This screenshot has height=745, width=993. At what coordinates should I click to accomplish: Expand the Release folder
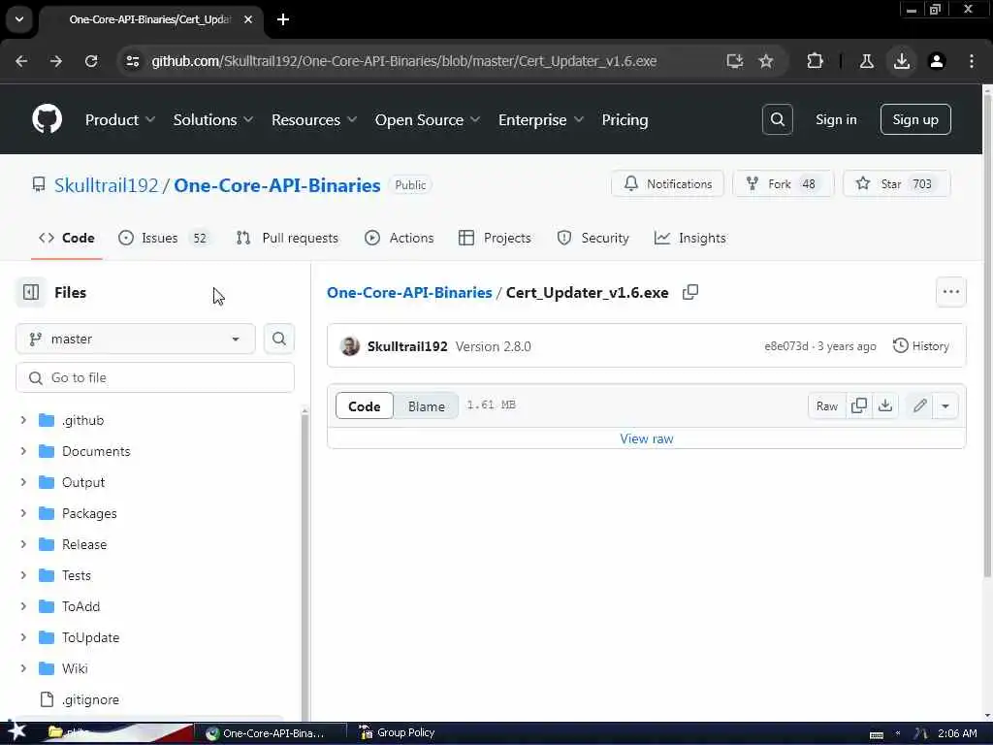pyautogui.click(x=23, y=544)
